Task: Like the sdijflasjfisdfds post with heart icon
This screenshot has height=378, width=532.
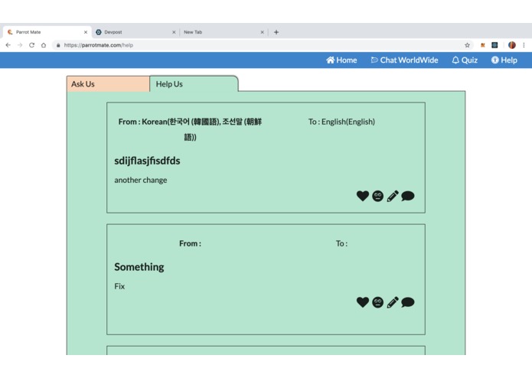Action: click(x=362, y=196)
